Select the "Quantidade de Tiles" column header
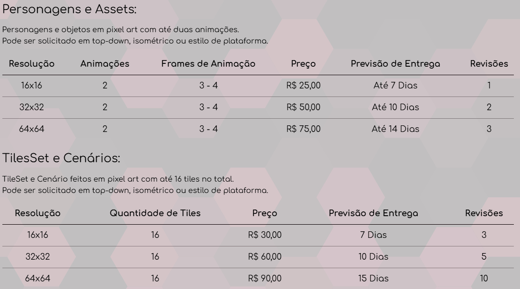The image size is (520, 289). pos(155,213)
